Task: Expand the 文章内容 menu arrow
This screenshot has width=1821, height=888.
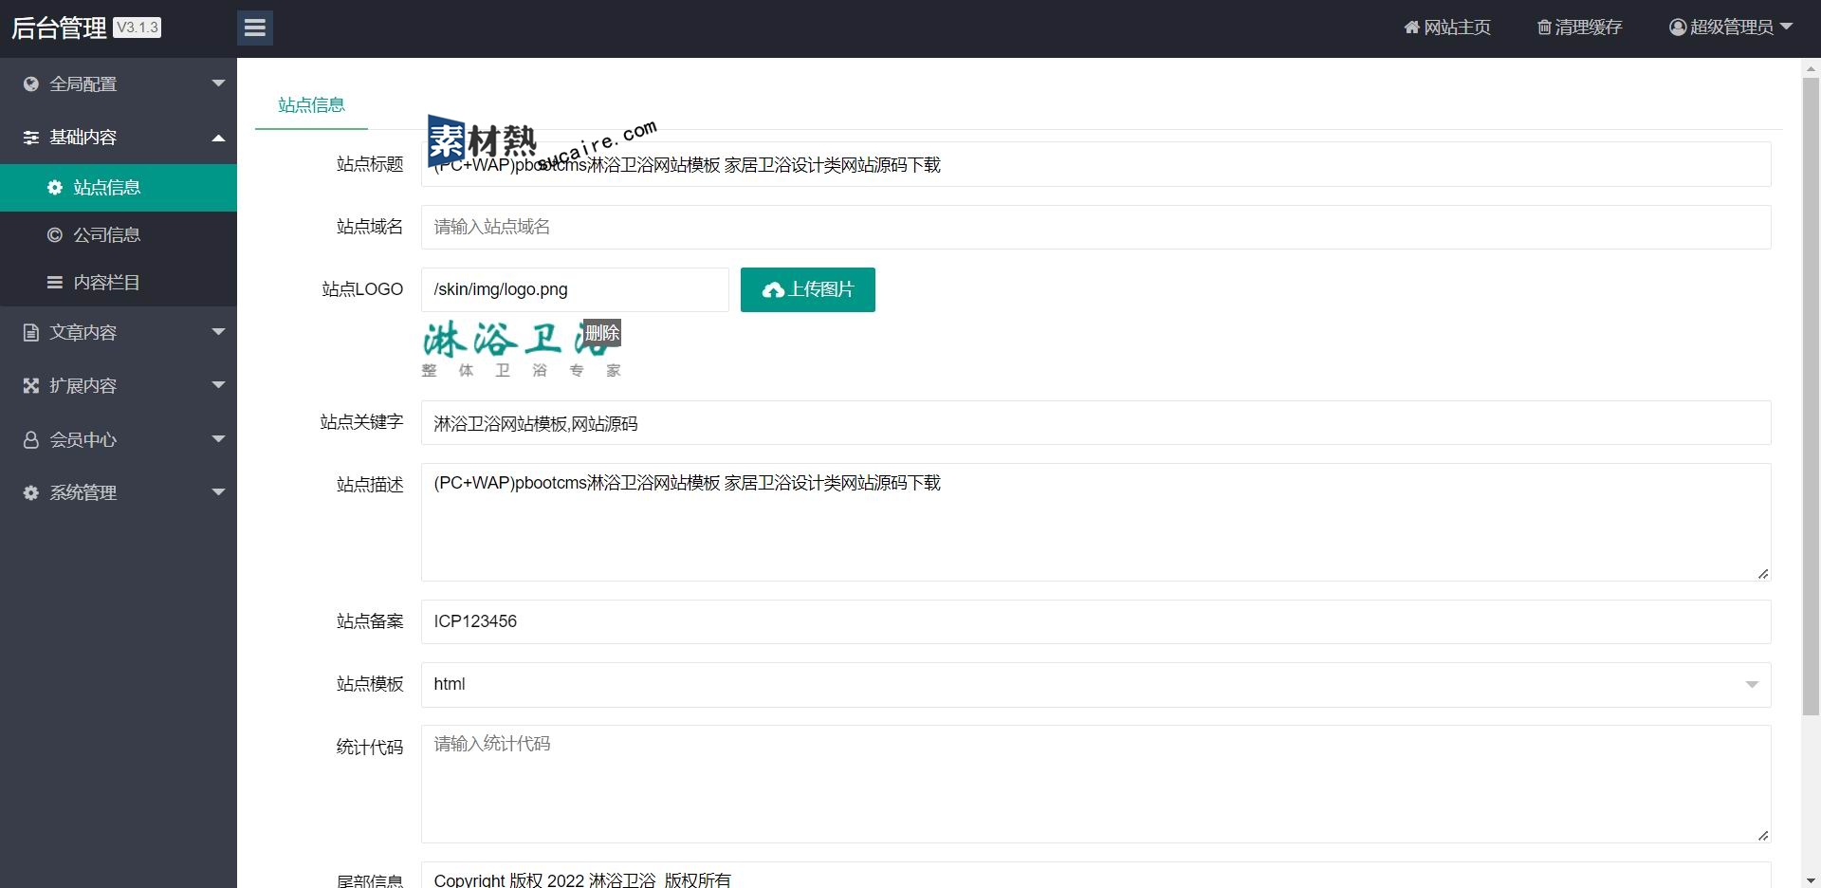Action: [218, 332]
